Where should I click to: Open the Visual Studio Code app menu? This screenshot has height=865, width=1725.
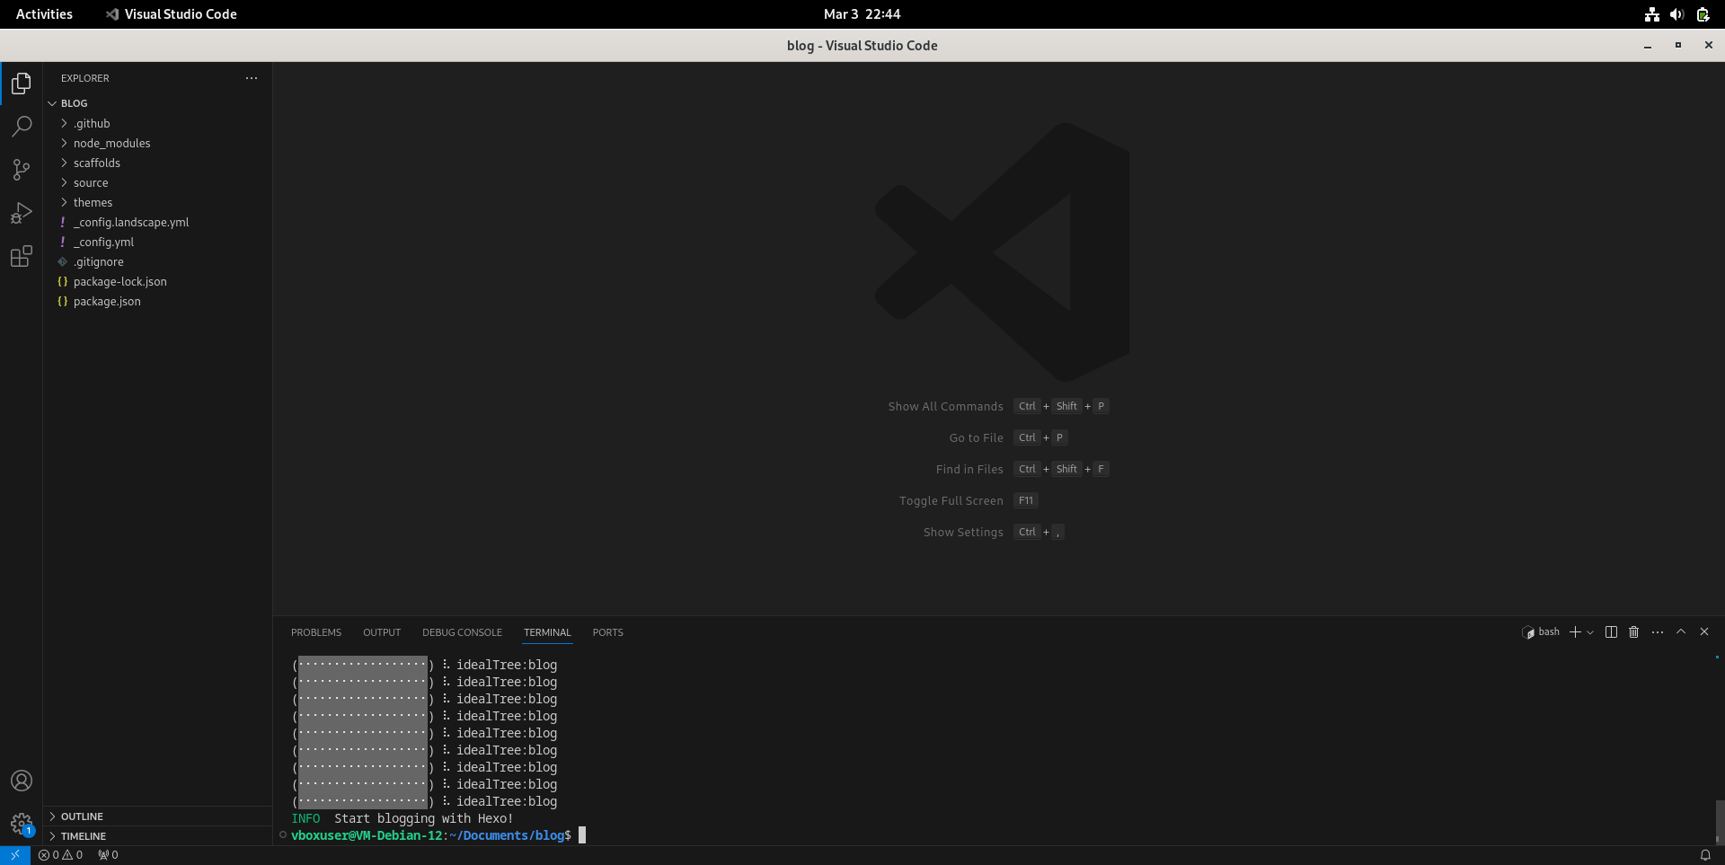172,14
